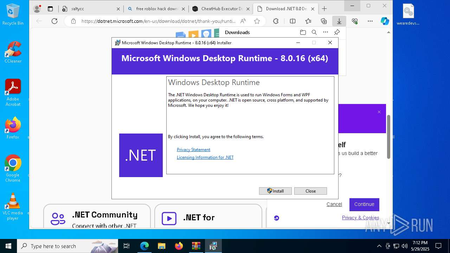Select the installer icon on taskbar
Viewport: 450px width, 253px height.
coord(213,246)
